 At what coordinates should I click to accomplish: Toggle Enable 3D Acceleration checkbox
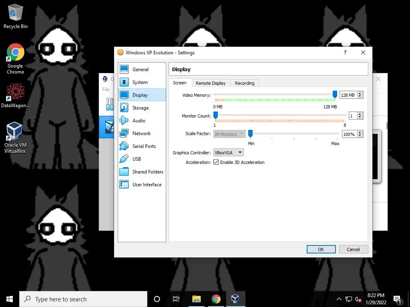point(216,162)
